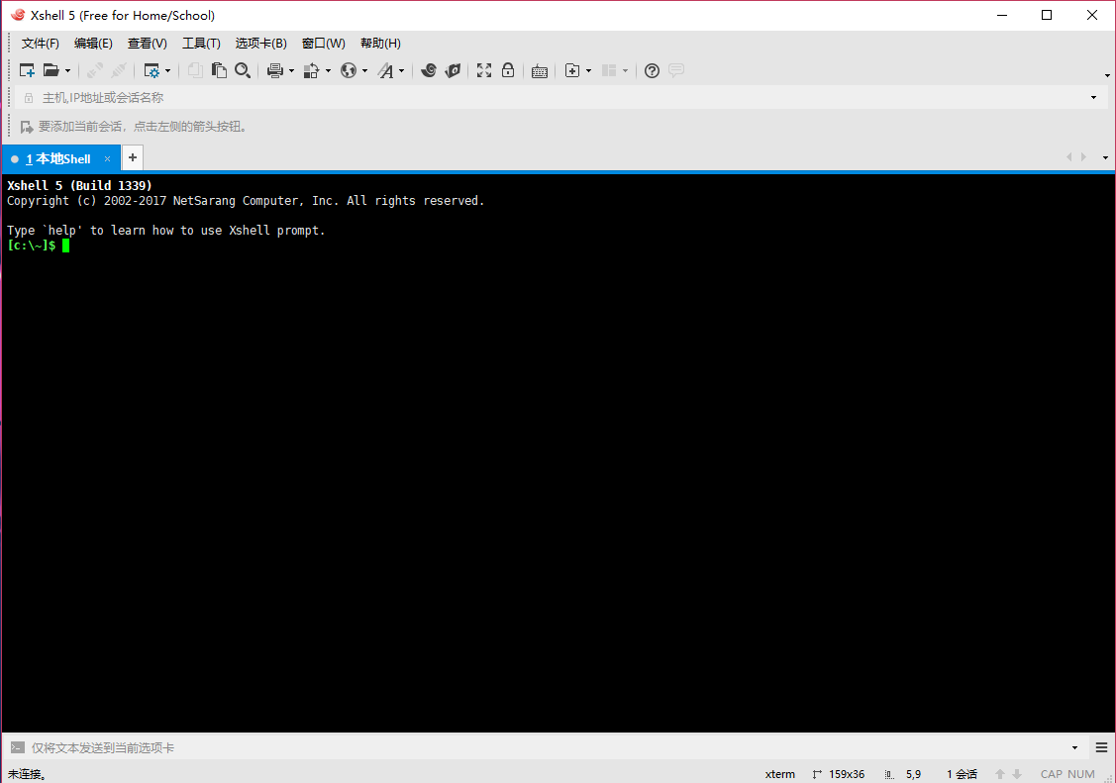Click the globe encoding icon
1116x783 pixels.
coord(348,70)
